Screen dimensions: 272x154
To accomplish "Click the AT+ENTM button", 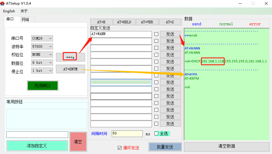I will coord(70,69).
